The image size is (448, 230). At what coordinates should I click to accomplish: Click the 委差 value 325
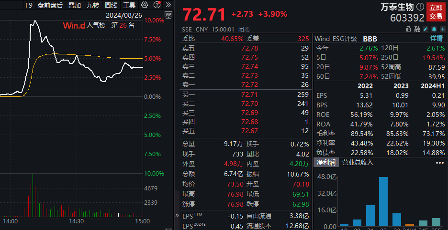[303, 39]
